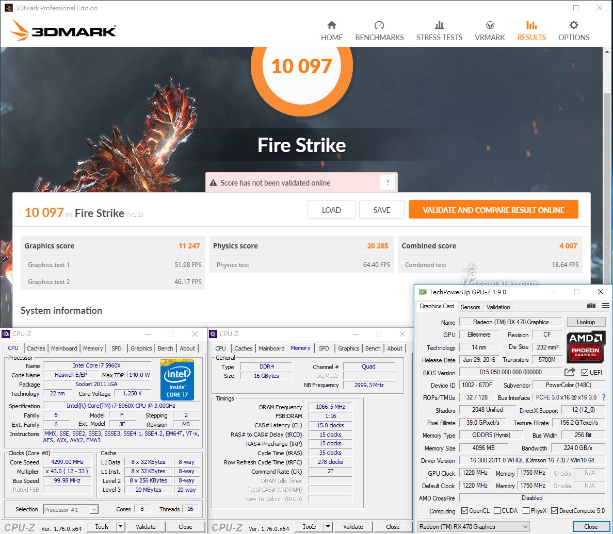The width and height of the screenshot is (613, 534).
Task: Click Validate and Compare Result Online
Action: 493,210
